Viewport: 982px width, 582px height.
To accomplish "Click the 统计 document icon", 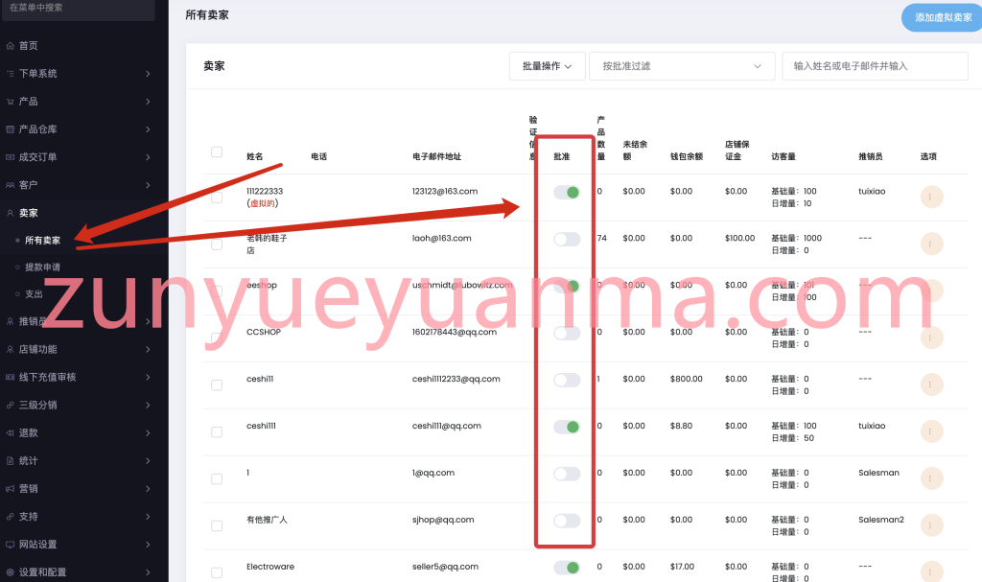I will coord(10,460).
